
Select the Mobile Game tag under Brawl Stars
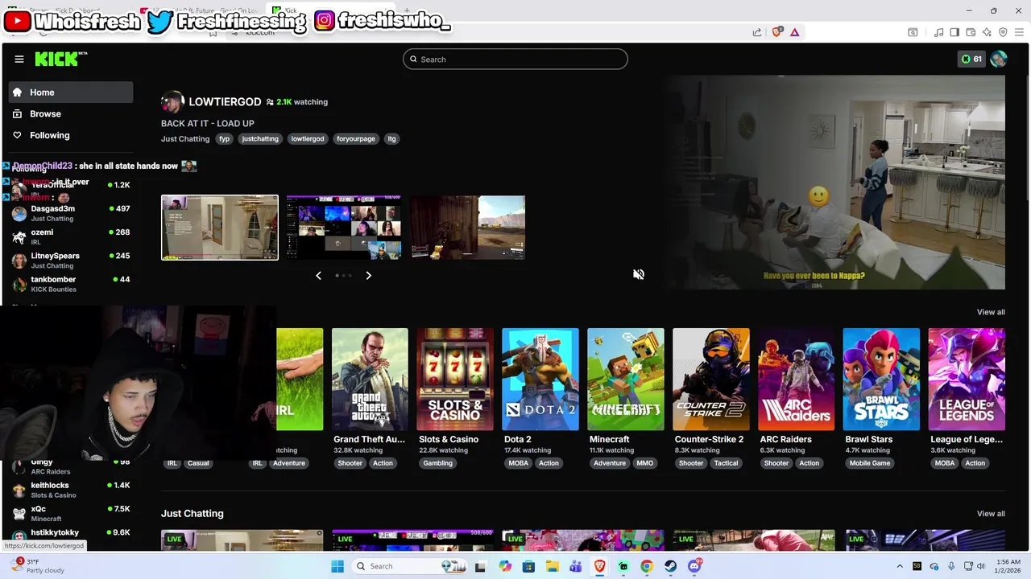[x=870, y=463]
